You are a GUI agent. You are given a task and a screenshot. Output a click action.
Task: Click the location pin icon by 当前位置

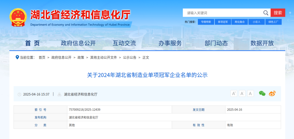(17, 57)
